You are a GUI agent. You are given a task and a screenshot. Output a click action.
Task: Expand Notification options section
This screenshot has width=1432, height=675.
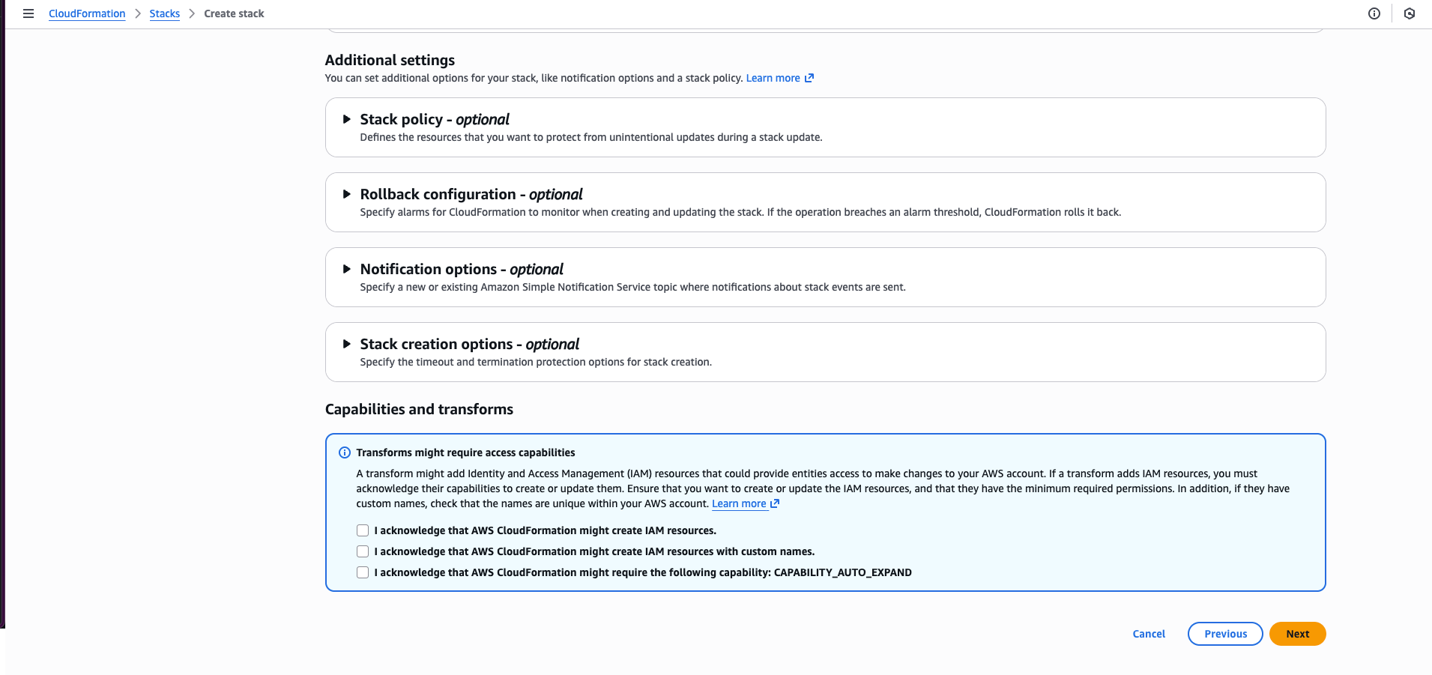(347, 269)
